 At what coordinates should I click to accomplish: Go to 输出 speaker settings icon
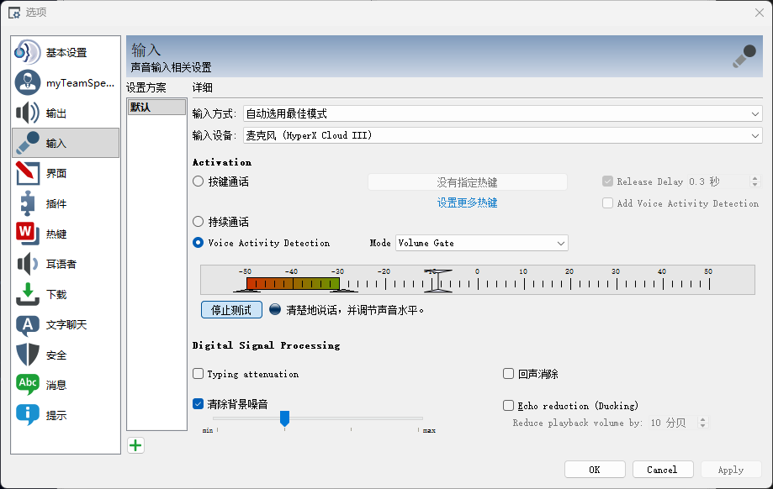pyautogui.click(x=28, y=113)
